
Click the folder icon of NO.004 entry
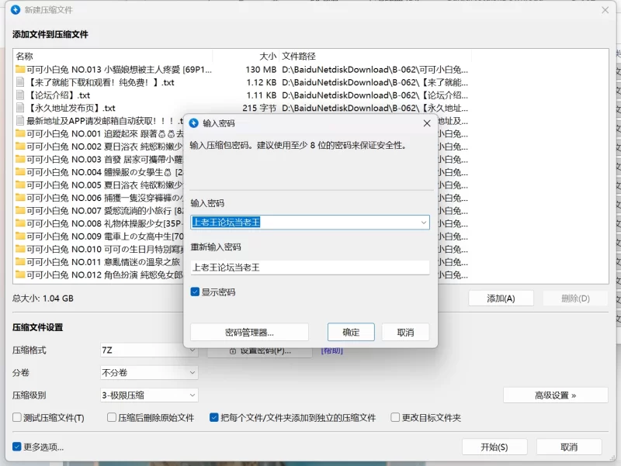point(20,171)
